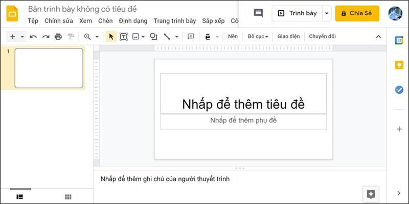
Task: Activate the paint format tool
Action: (x=71, y=37)
